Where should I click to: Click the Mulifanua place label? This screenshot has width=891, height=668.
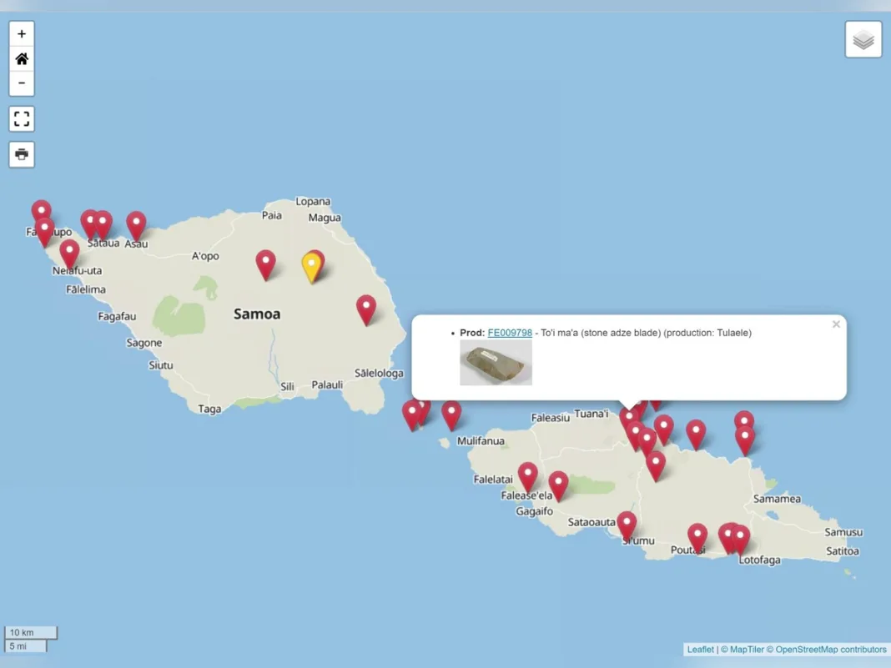(x=481, y=441)
